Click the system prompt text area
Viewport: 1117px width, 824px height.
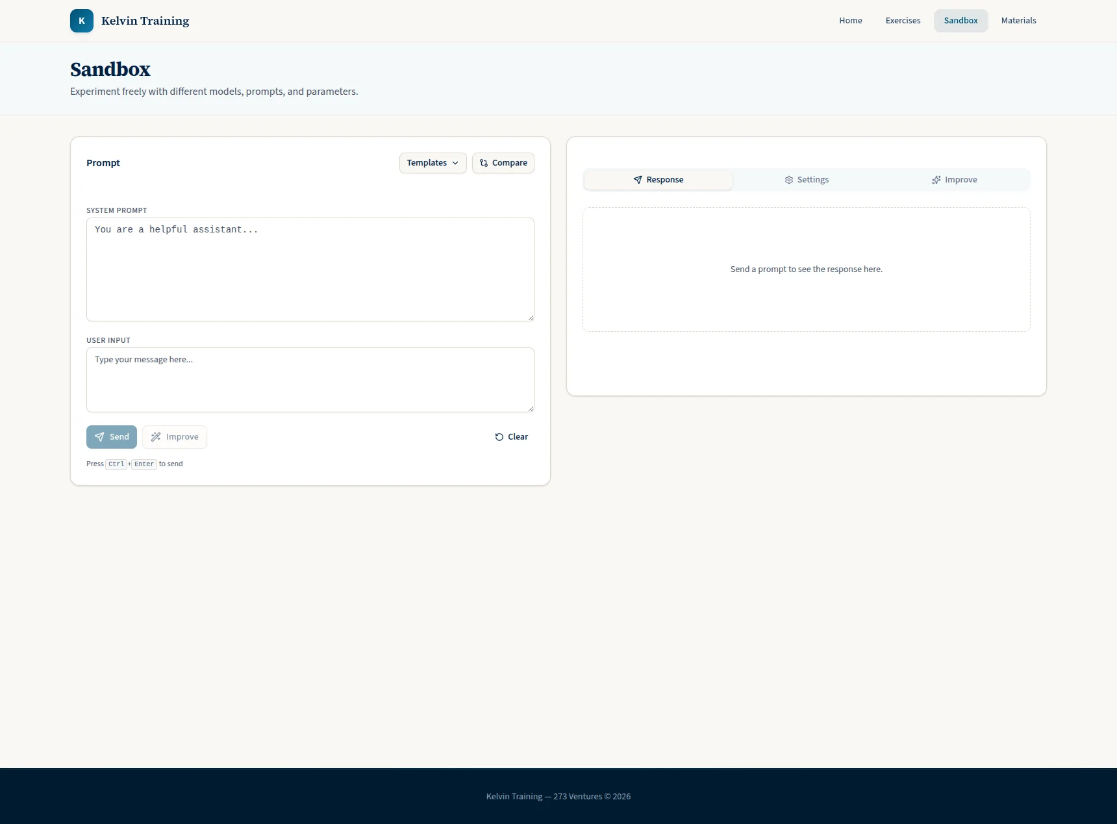310,269
